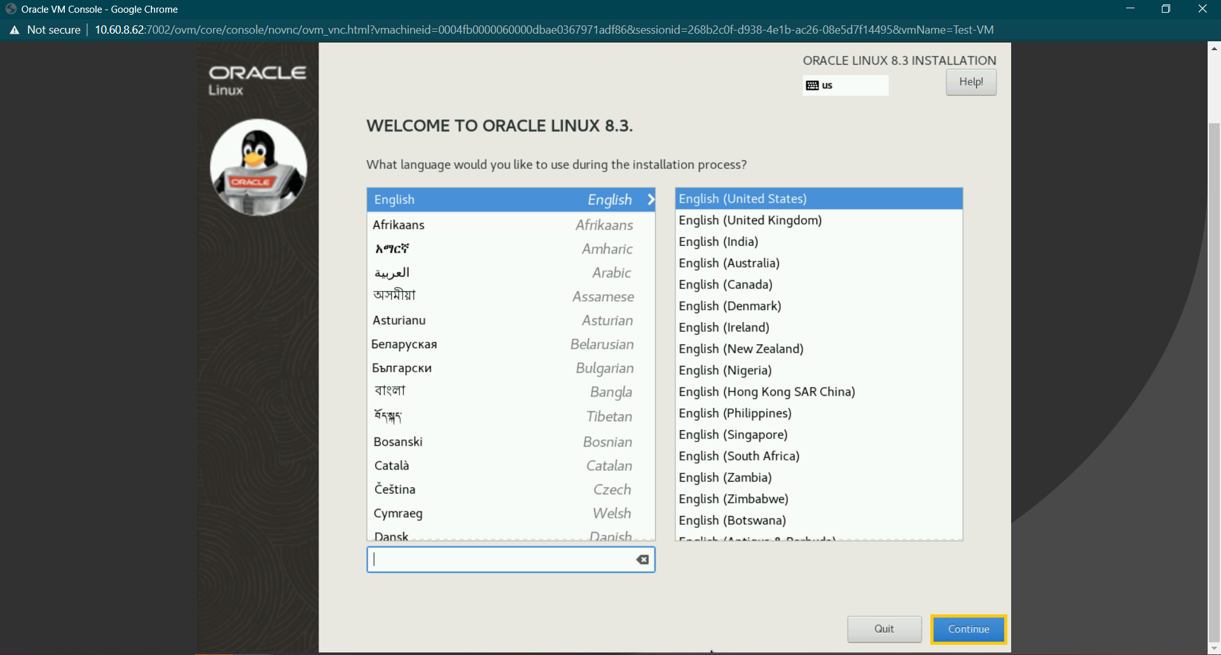This screenshot has width=1221, height=655.
Task: Choose English (New Zealand) locale
Action: pos(819,349)
